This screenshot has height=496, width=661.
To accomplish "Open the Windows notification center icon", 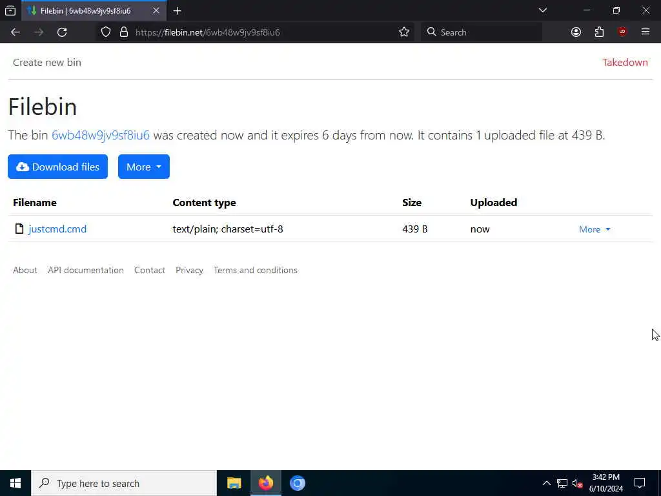I will pyautogui.click(x=640, y=483).
